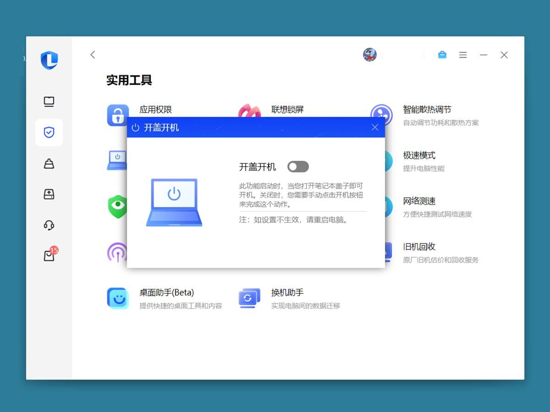Close the 开盖开机 dialog

click(375, 127)
